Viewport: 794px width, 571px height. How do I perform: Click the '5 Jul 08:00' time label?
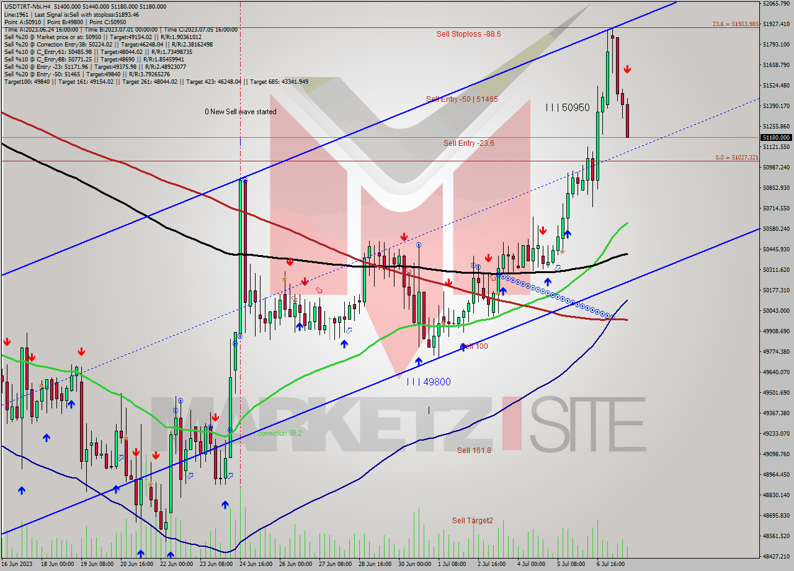[x=571, y=564]
